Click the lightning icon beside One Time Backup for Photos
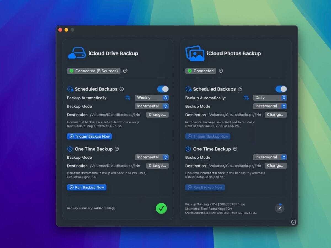This screenshot has height=248, width=331. [188, 149]
